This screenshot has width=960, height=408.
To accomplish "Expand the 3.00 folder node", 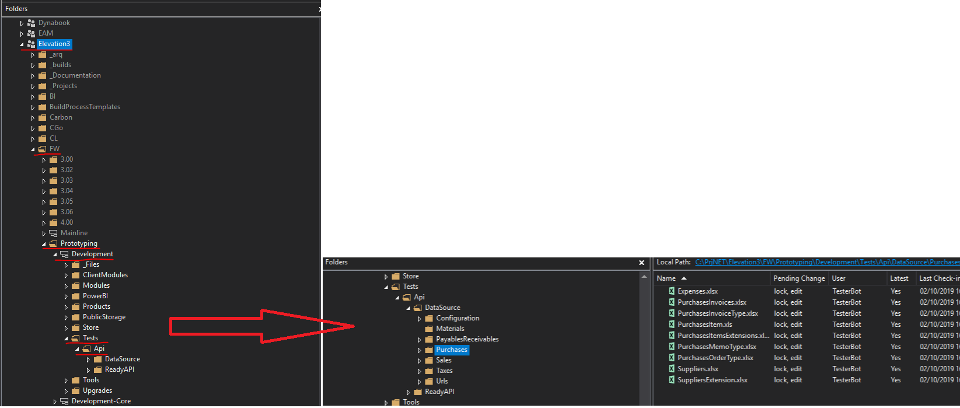I will click(44, 160).
